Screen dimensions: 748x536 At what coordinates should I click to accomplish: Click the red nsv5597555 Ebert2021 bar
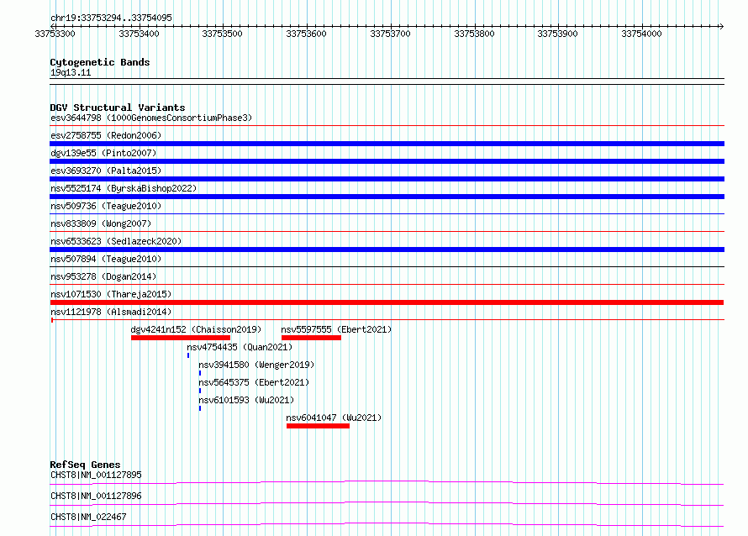click(x=311, y=338)
